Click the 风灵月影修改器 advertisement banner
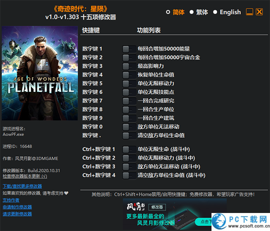This screenshot has height=231, width=270. click(175, 214)
